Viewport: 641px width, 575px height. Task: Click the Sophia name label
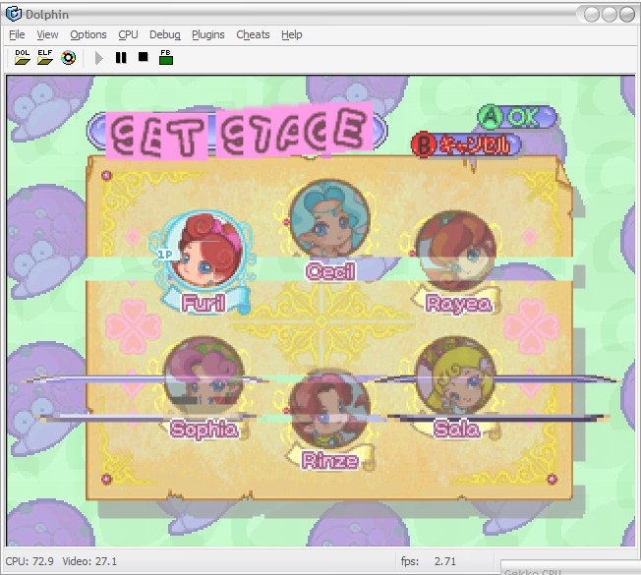(204, 430)
